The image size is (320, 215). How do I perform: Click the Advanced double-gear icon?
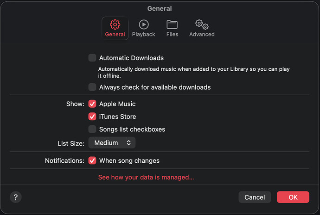(x=202, y=25)
